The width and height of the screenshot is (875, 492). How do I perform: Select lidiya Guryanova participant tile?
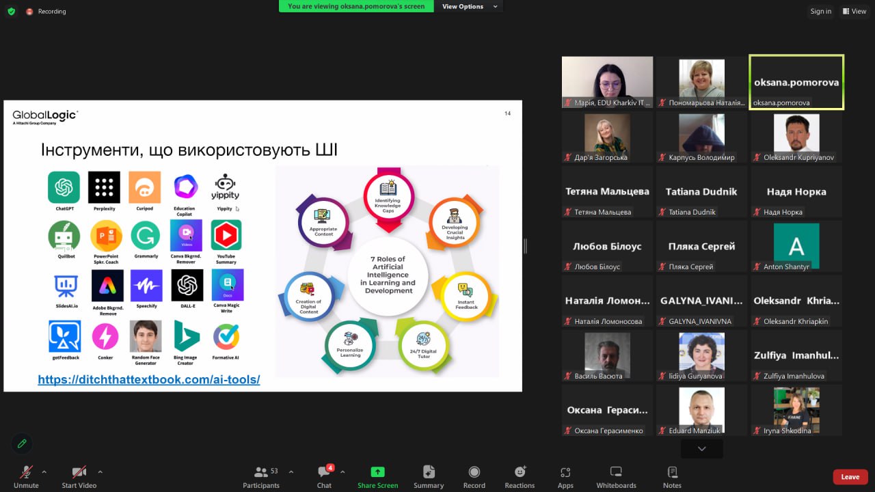(701, 355)
